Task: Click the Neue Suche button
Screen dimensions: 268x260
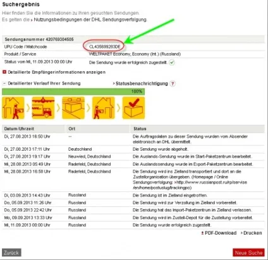Action: tap(248, 252)
